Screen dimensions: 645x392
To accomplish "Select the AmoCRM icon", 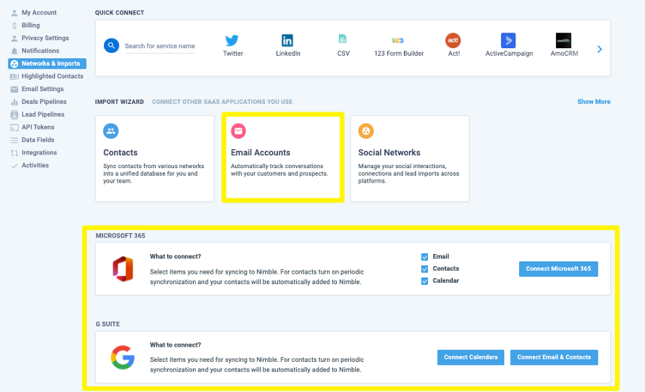I will point(563,40).
